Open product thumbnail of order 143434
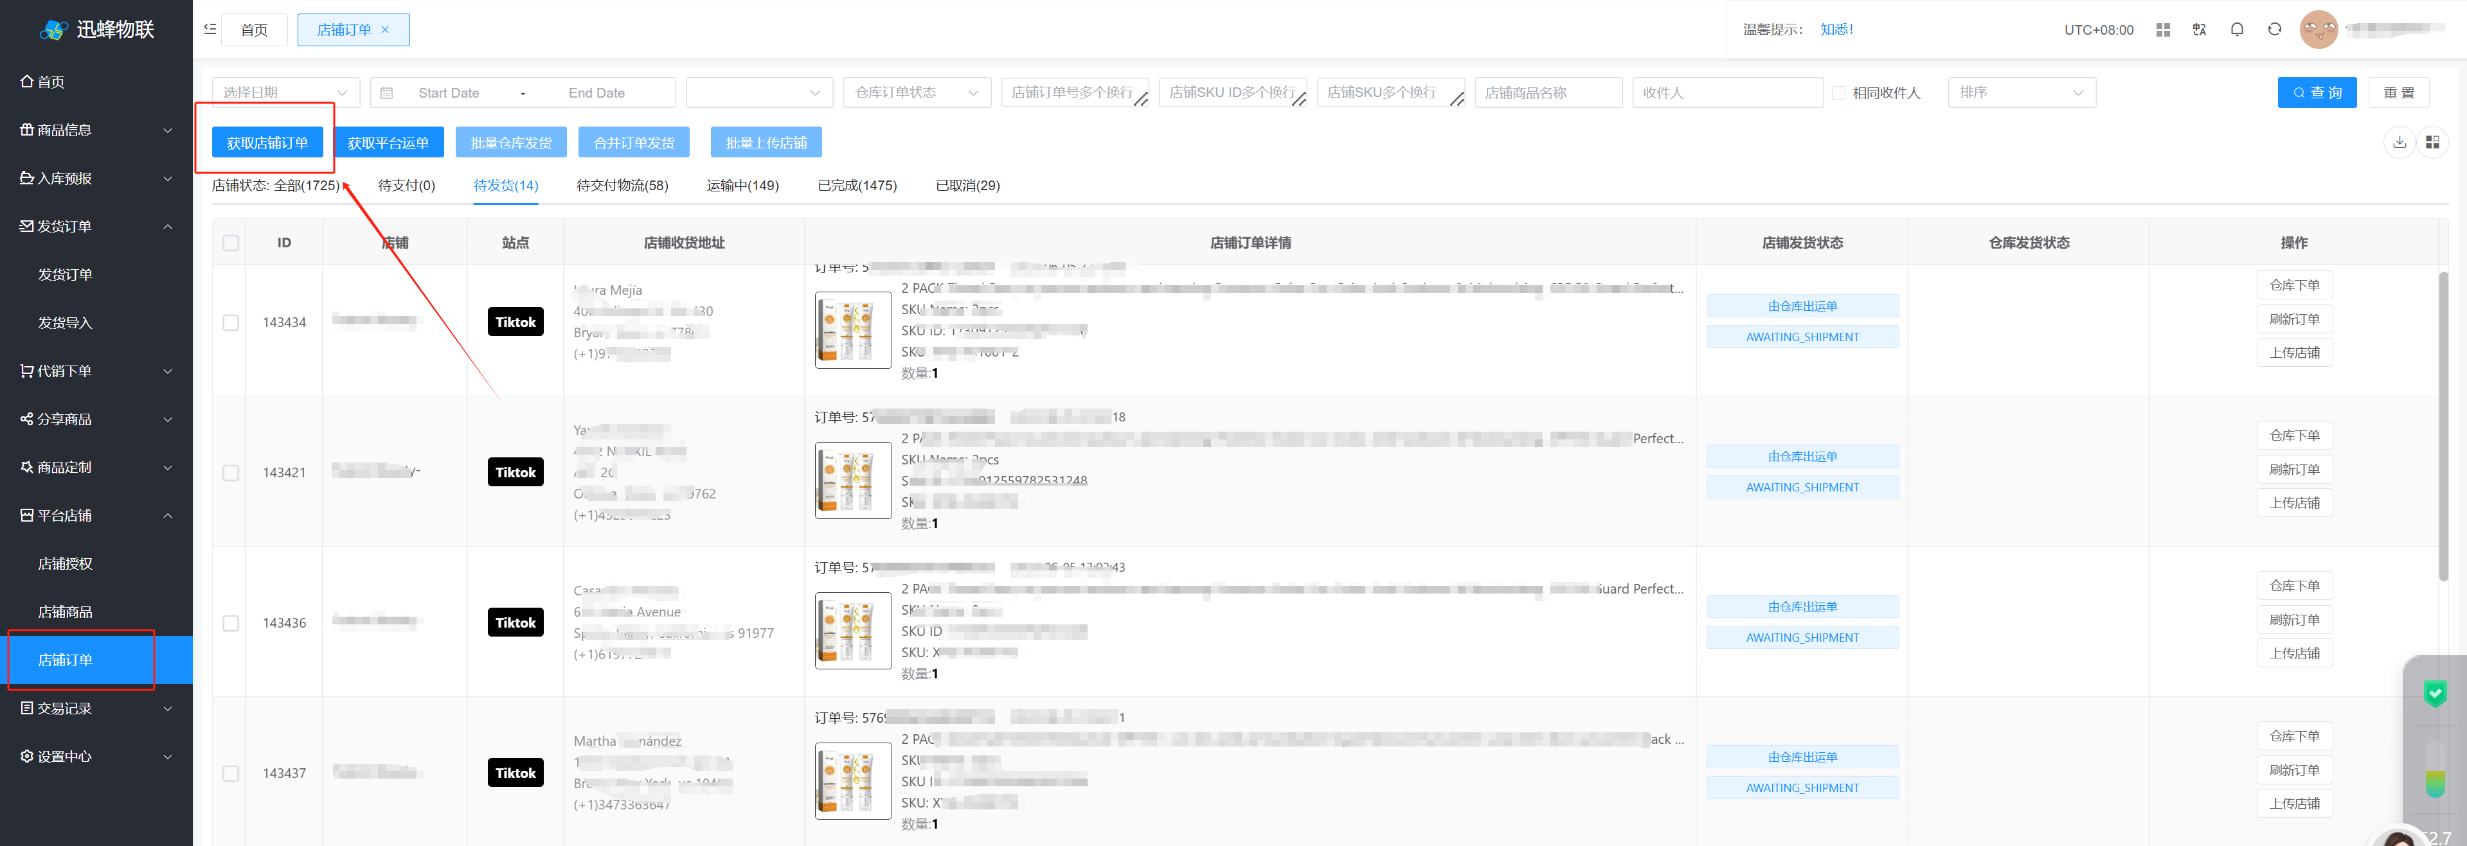 pos(854,330)
